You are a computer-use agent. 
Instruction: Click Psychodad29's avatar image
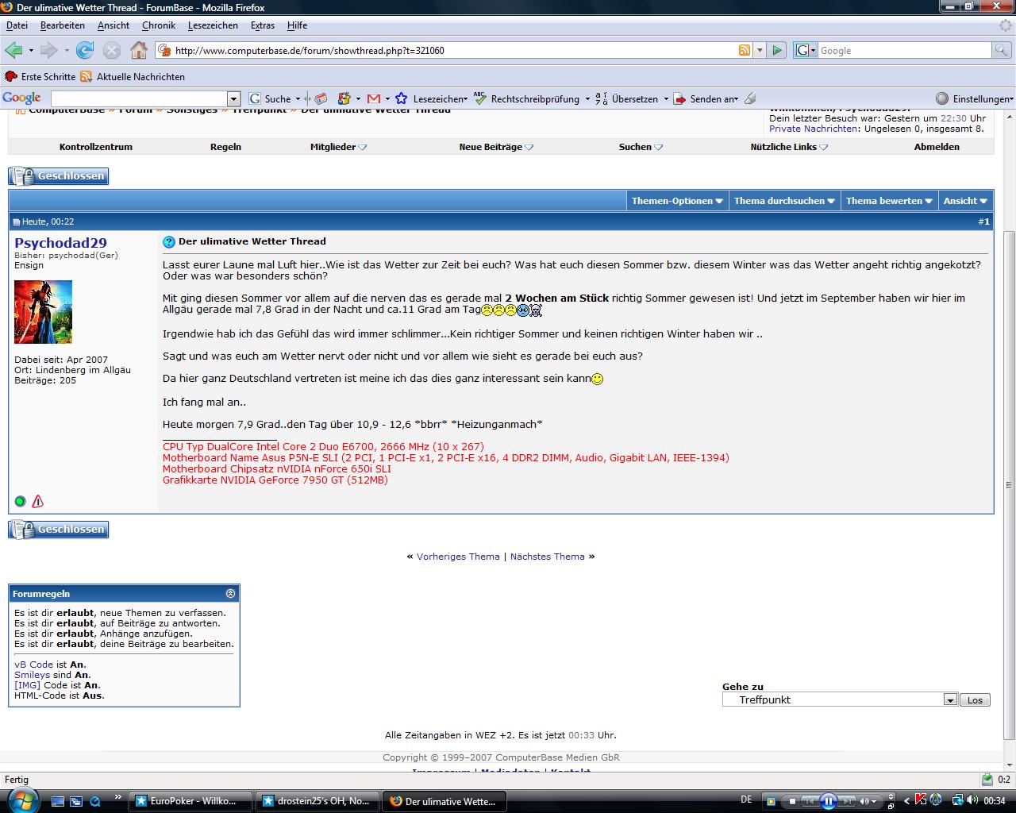(x=43, y=312)
